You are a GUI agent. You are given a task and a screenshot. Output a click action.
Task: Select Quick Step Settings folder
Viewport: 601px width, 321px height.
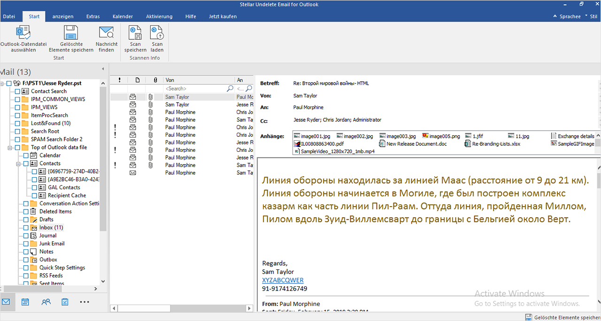click(x=62, y=268)
